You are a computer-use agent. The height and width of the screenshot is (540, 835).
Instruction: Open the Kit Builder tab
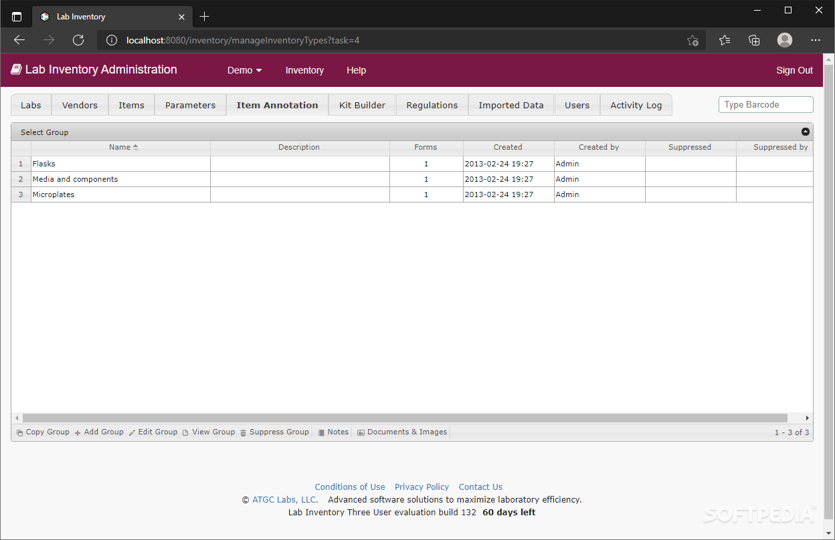[362, 105]
